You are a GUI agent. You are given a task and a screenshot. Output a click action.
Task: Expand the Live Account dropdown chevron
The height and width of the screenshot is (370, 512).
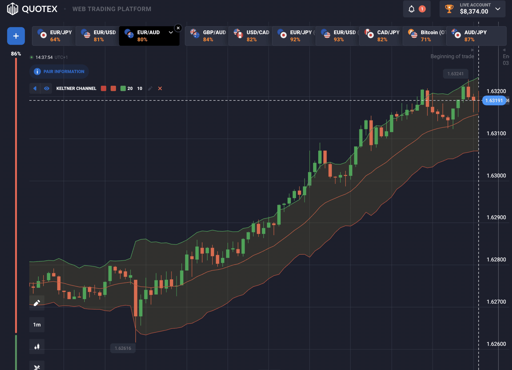(x=498, y=9)
